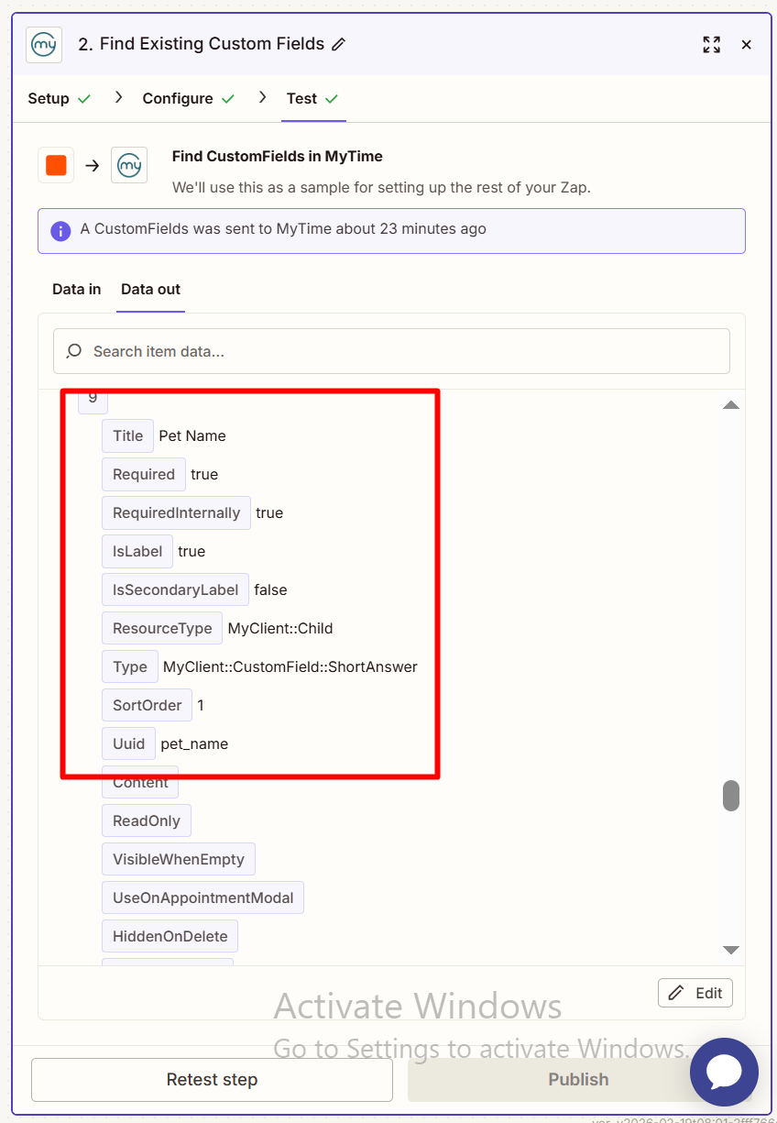Select the MyClient::CustomField::ShortAnswer value
Image resolution: width=777 pixels, height=1123 pixels.
pos(290,666)
